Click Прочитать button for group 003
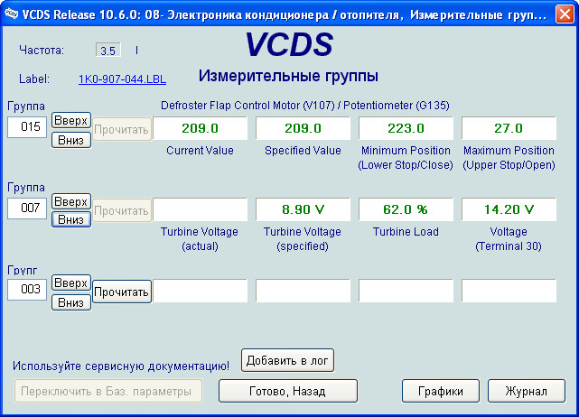The height and width of the screenshot is (417, 579). coord(121,292)
